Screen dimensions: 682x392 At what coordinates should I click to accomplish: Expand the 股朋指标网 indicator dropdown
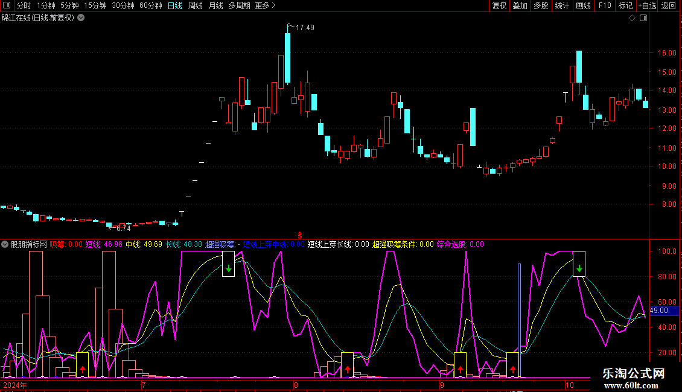pos(5,245)
